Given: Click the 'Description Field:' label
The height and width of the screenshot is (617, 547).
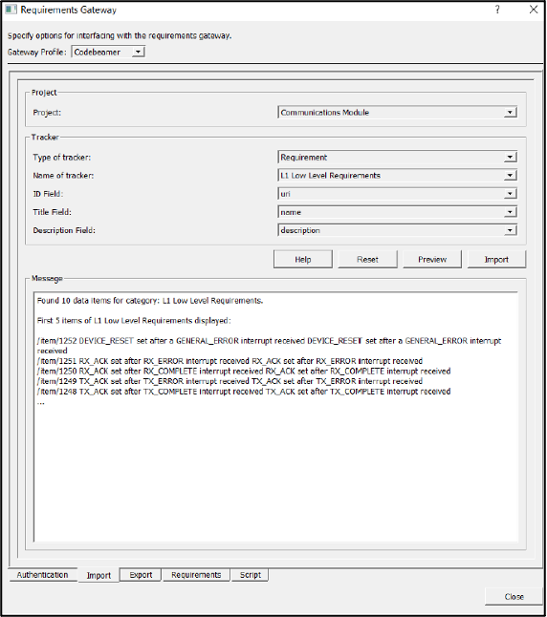Looking at the screenshot, I should point(64,230).
